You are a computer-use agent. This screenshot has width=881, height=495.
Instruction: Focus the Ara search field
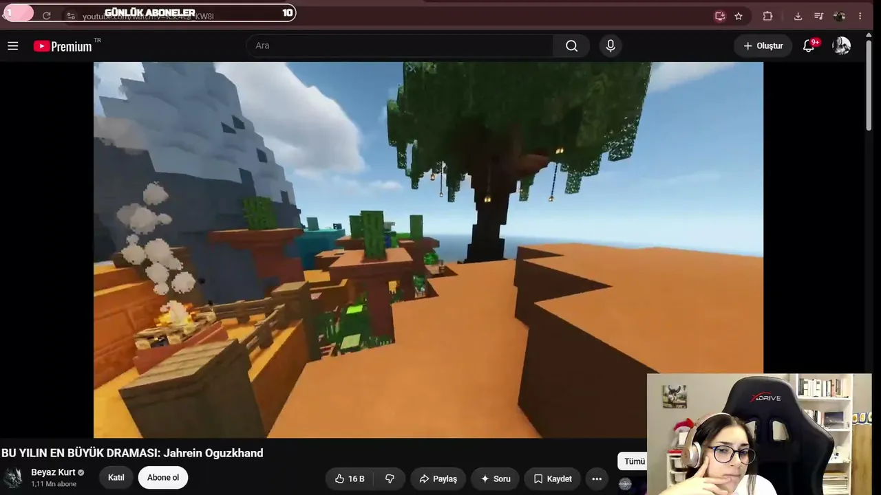400,46
